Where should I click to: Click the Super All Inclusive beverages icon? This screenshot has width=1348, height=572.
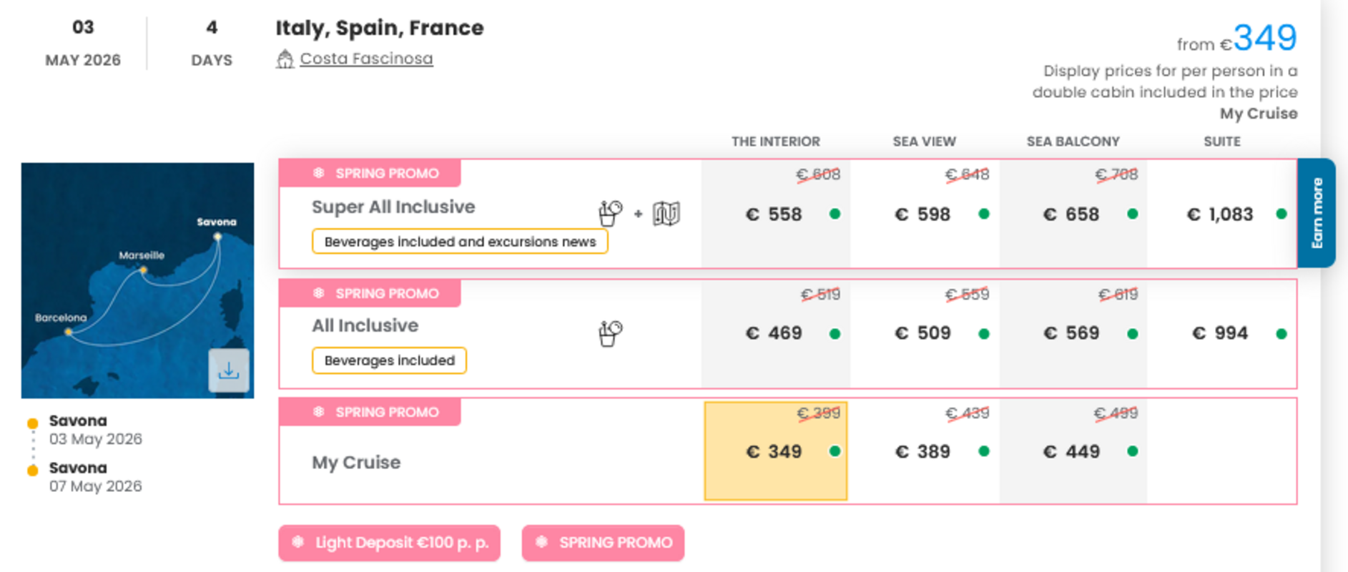[610, 212]
